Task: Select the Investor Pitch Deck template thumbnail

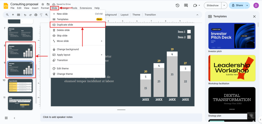Action: pos(232,36)
